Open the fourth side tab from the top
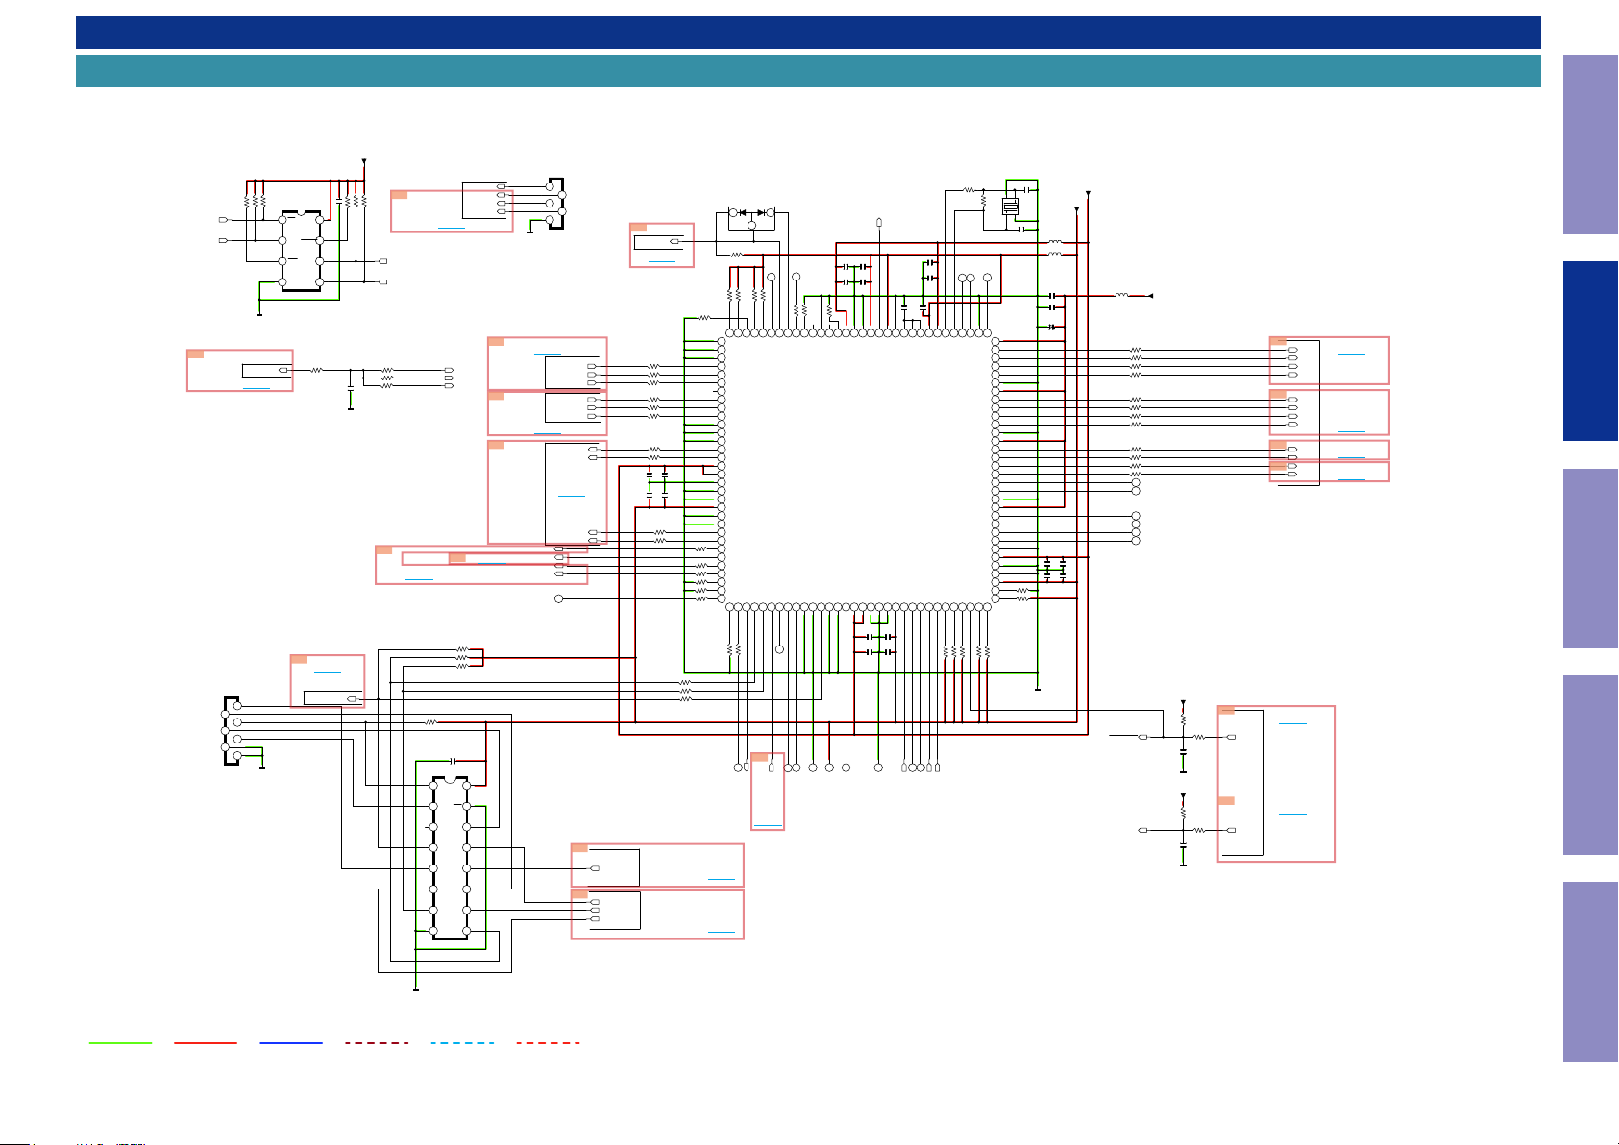Screen dimensions: 1619x1145 (1590, 765)
